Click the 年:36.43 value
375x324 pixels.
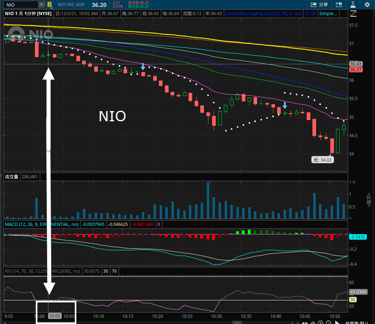(x=213, y=13)
